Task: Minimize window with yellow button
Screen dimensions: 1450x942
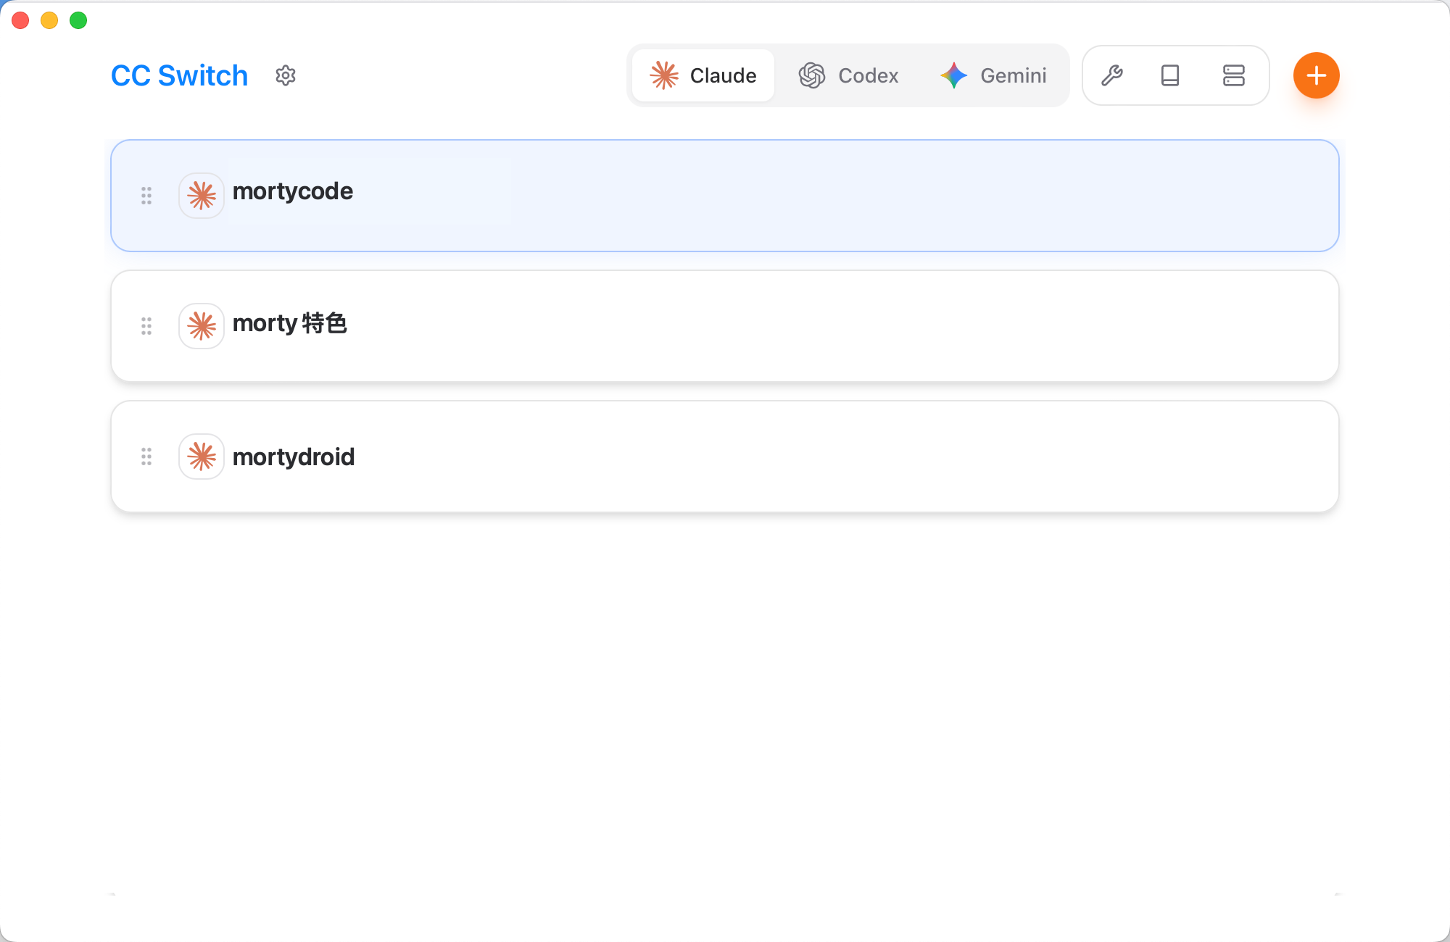Action: coord(49,20)
